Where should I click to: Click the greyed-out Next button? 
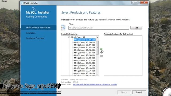pyautogui.click(x=124, y=92)
